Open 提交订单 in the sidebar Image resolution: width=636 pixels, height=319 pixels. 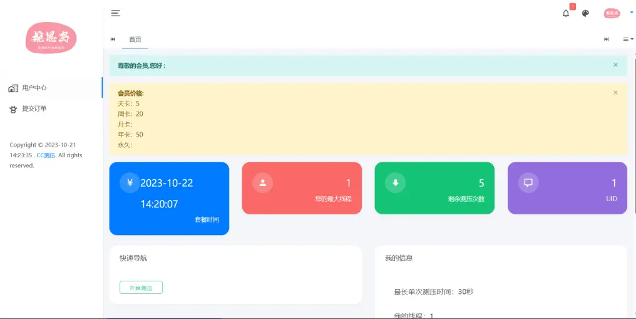click(51, 109)
